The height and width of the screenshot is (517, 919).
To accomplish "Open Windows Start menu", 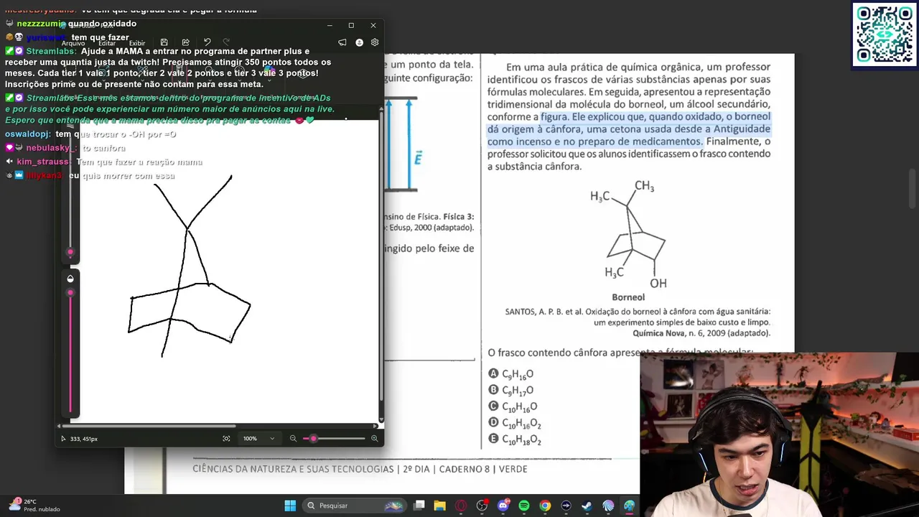I will tap(290, 506).
